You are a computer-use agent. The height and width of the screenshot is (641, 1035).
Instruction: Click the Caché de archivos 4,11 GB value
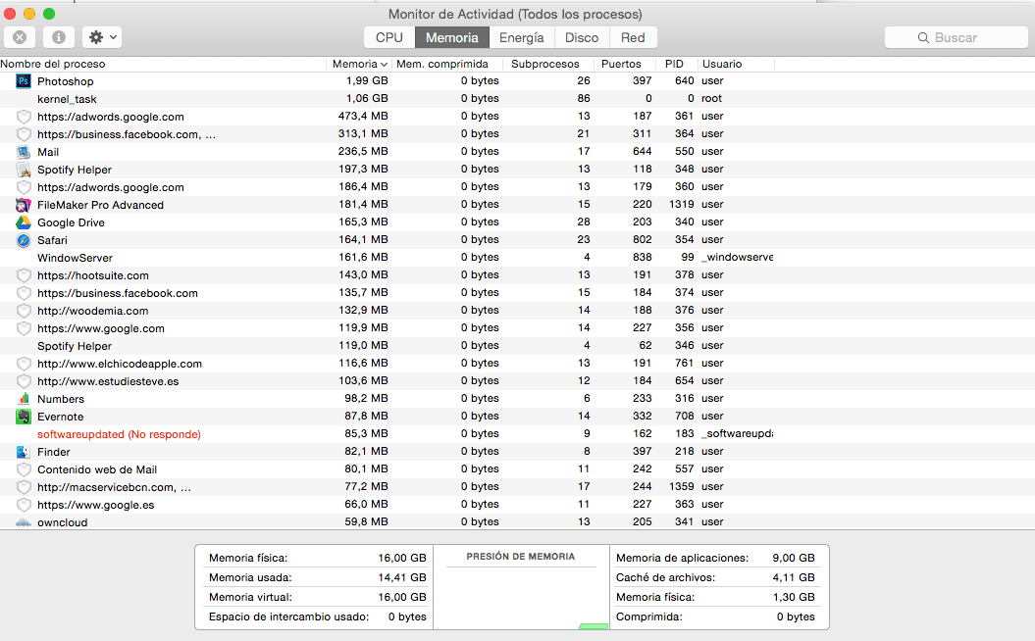click(x=794, y=577)
